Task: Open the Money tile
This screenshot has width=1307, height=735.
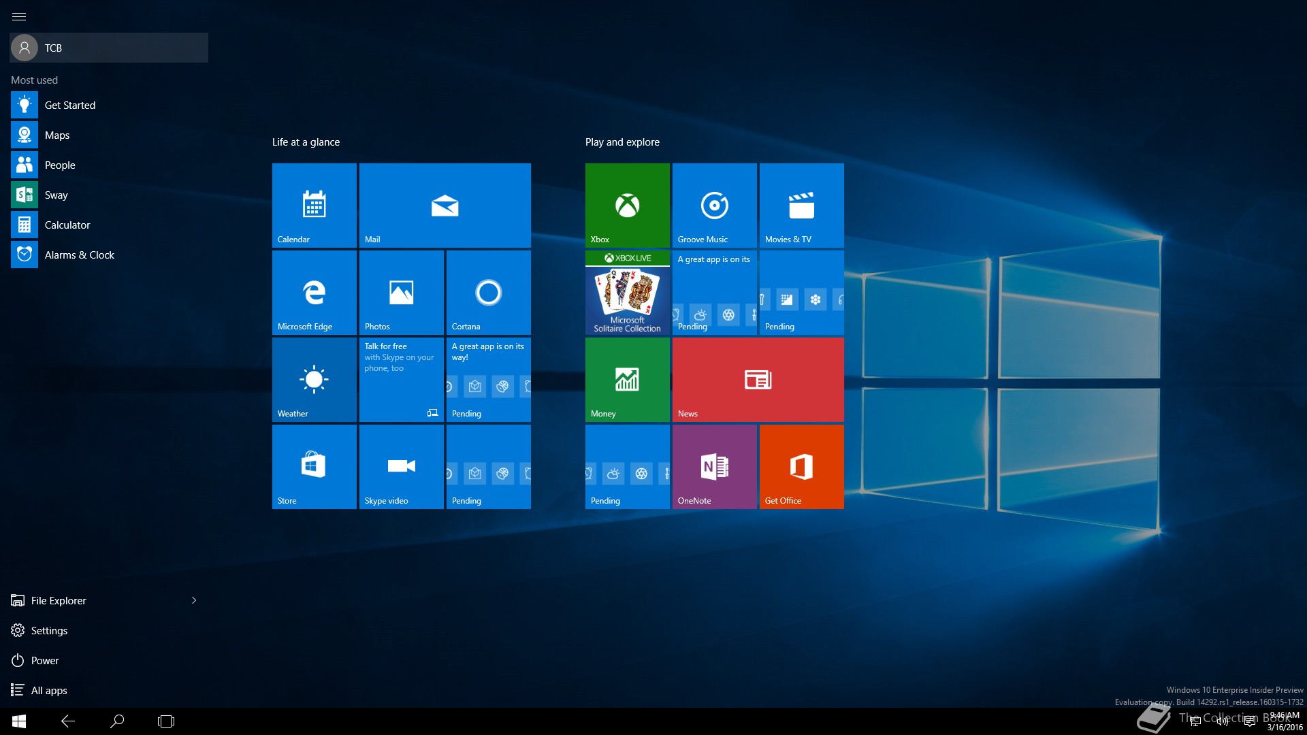Action: click(x=628, y=380)
